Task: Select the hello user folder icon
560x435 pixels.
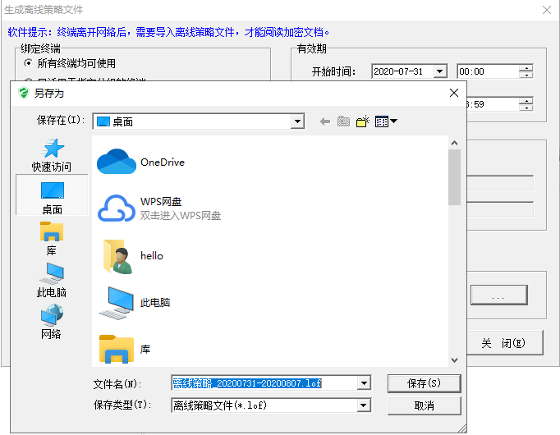Action: tap(118, 257)
